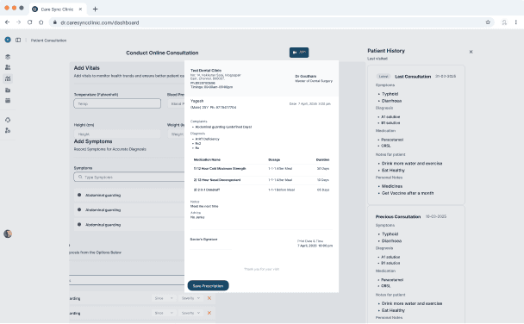524x324 pixels.
Task: Click Typhoid under Previous Consultation
Action: tap(390, 234)
